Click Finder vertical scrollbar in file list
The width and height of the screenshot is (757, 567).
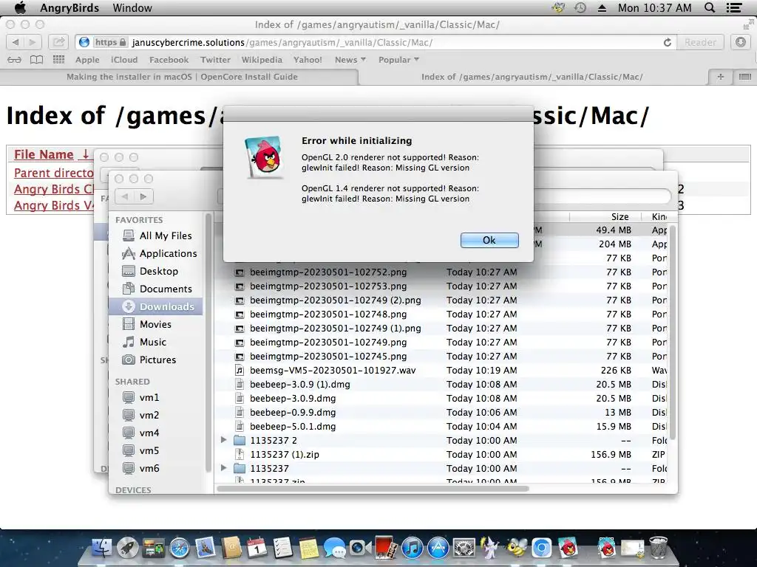pyautogui.click(x=672, y=331)
